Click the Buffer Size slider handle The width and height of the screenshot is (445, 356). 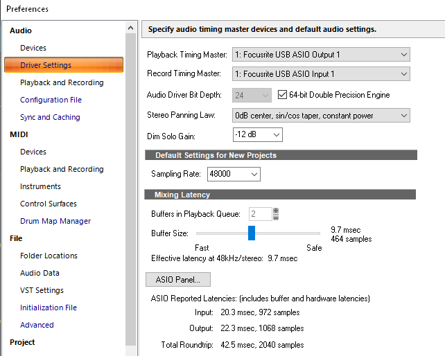point(252,233)
